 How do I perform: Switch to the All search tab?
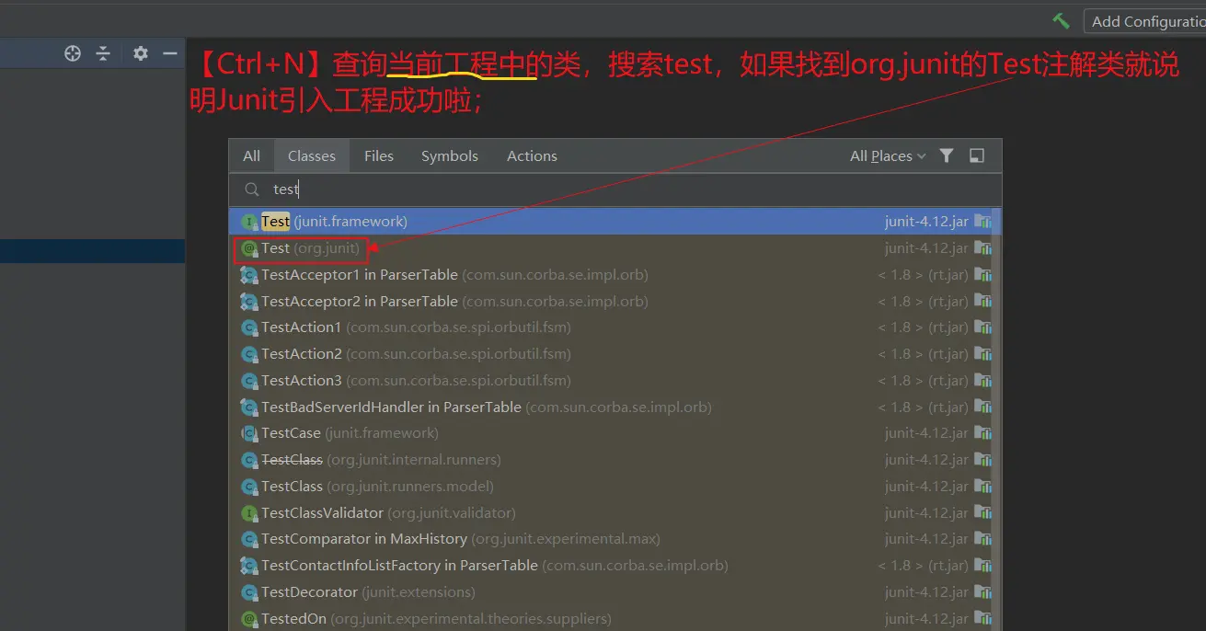point(251,155)
